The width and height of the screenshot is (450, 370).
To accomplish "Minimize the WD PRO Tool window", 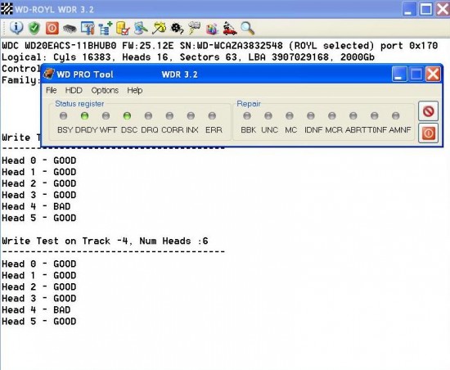I will point(399,74).
